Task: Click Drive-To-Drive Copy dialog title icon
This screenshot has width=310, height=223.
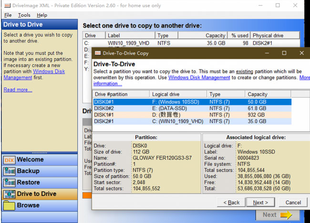Action: point(98,53)
